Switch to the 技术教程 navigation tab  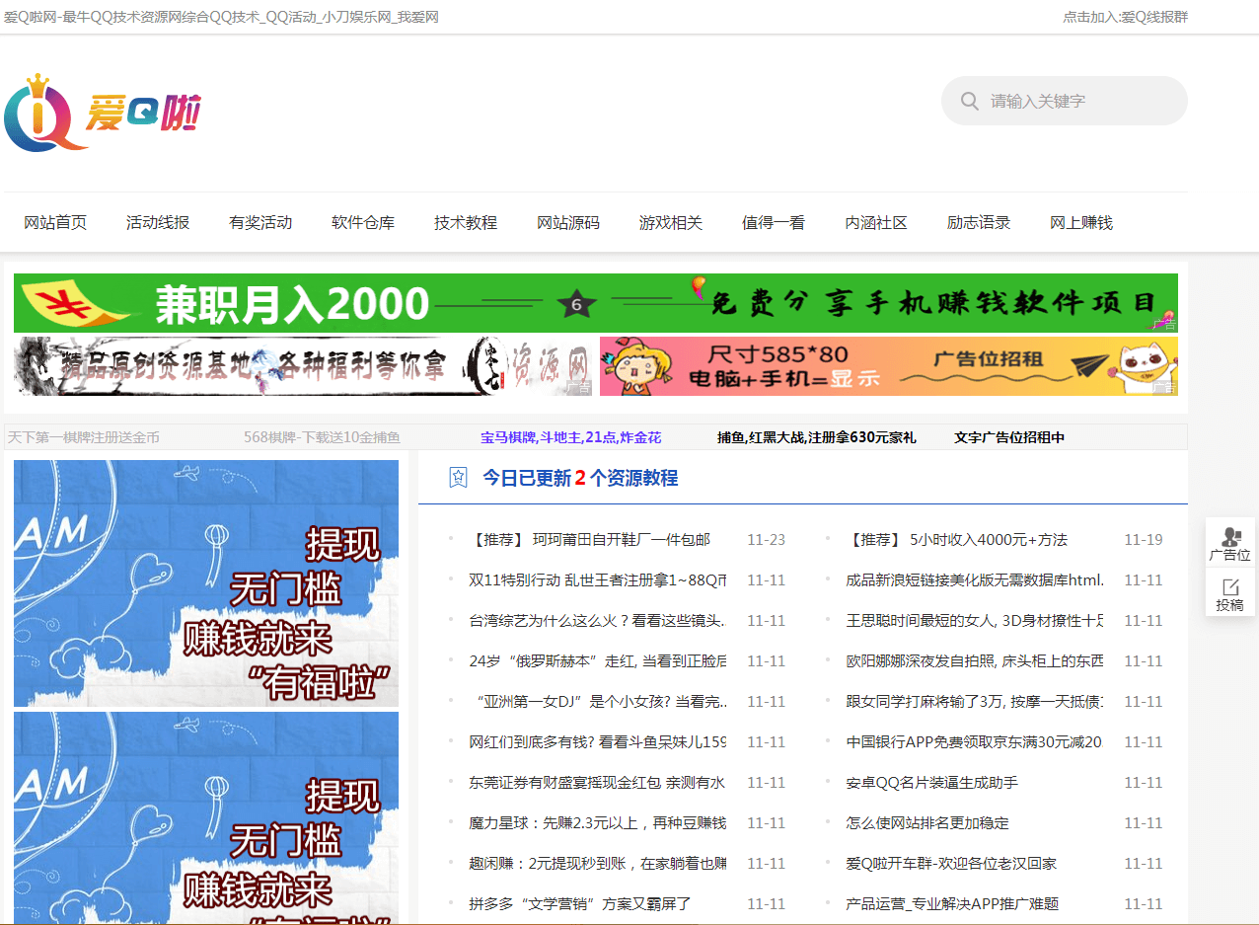click(466, 222)
